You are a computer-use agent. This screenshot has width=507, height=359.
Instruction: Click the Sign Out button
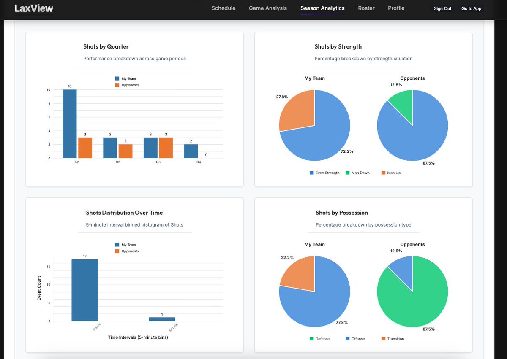click(442, 8)
